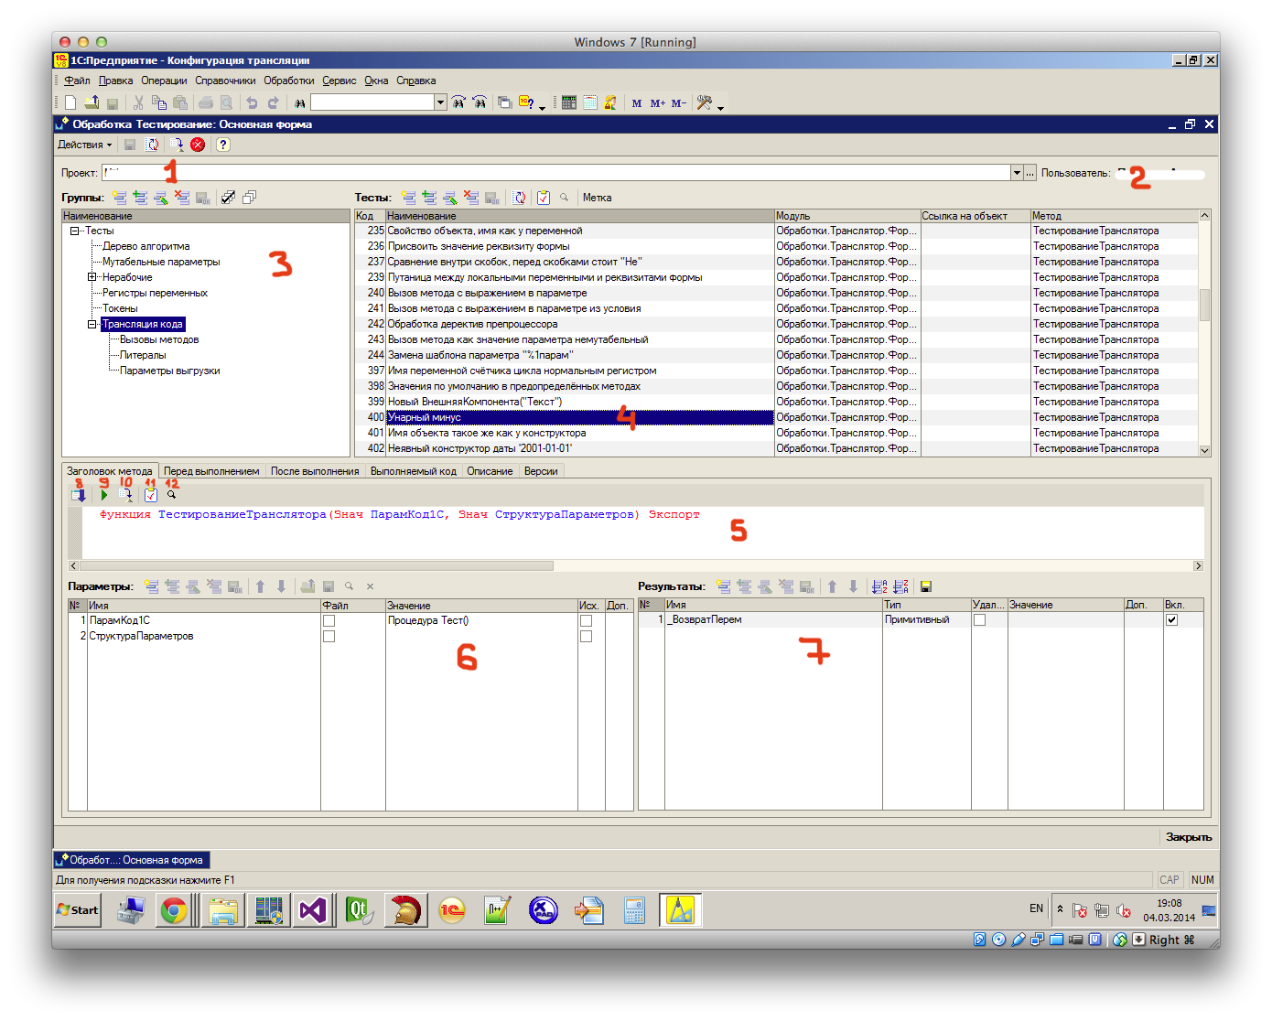Click the ellipsis button next to Проект field
Viewport: 1272px width, 1021px height.
pyautogui.click(x=1030, y=173)
